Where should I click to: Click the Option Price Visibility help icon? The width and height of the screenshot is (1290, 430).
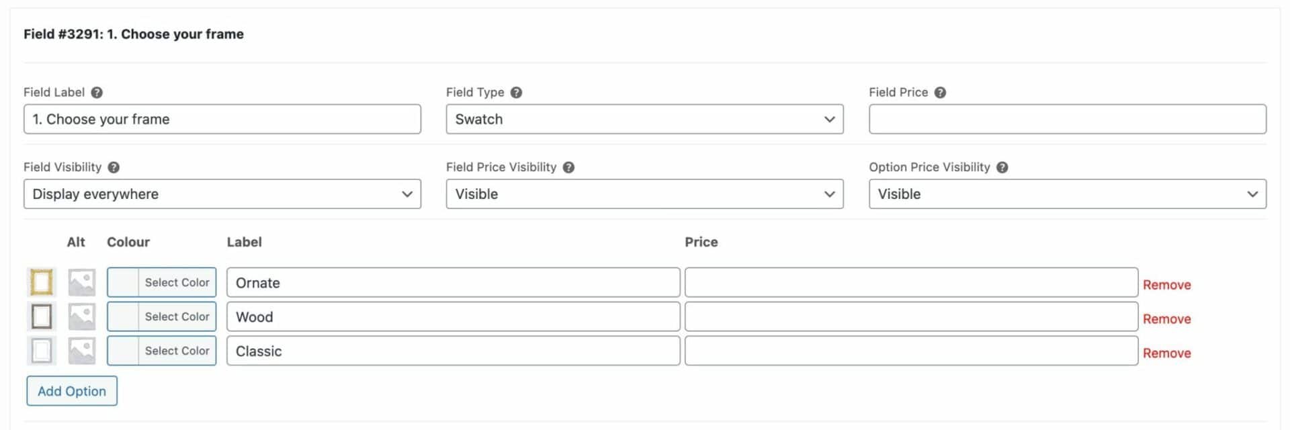pyautogui.click(x=1002, y=167)
